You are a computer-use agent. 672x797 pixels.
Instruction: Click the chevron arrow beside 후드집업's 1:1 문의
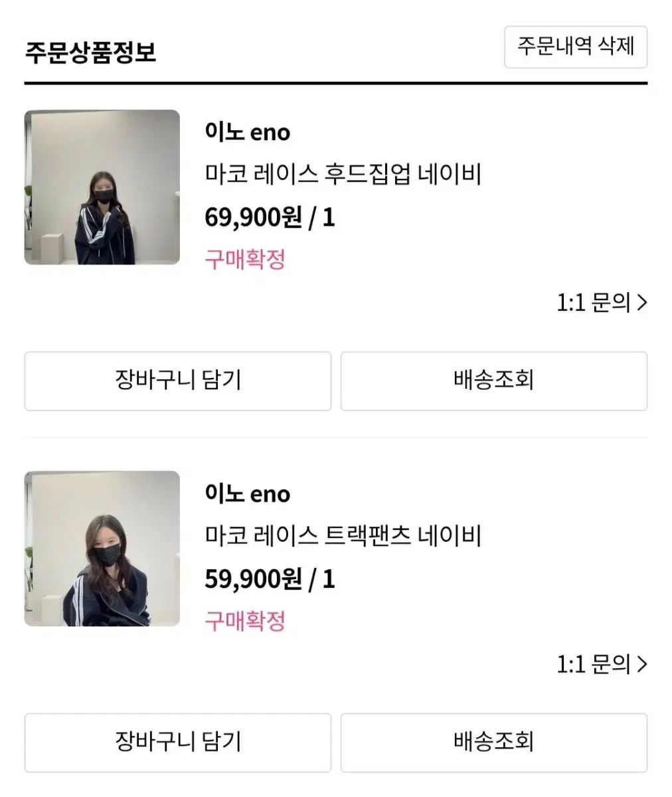click(x=641, y=303)
